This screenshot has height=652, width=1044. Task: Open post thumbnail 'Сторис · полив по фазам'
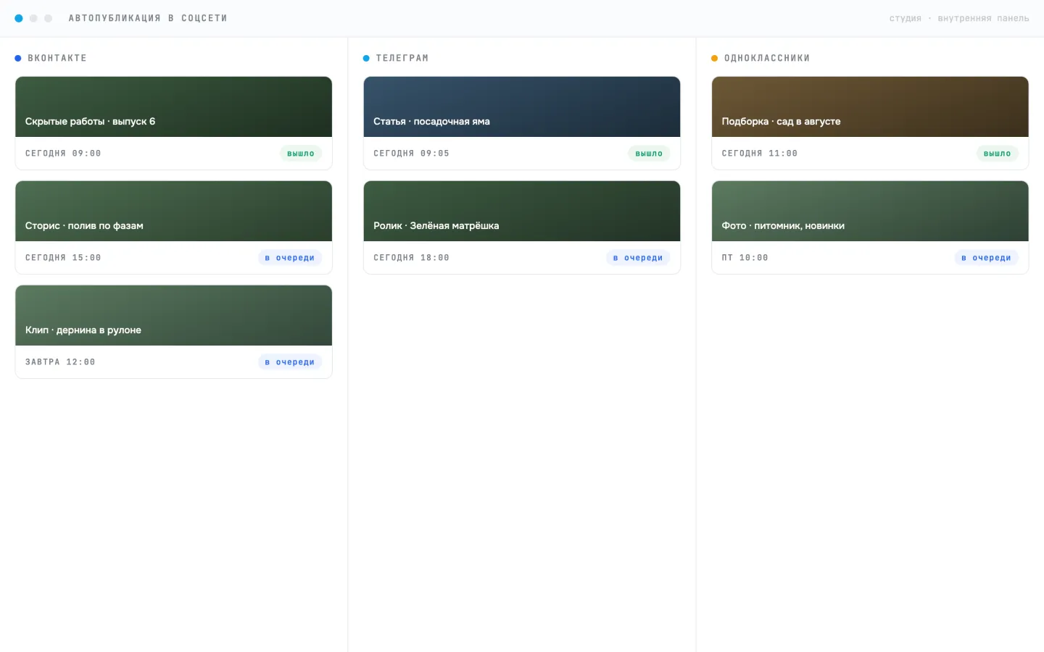coord(173,211)
